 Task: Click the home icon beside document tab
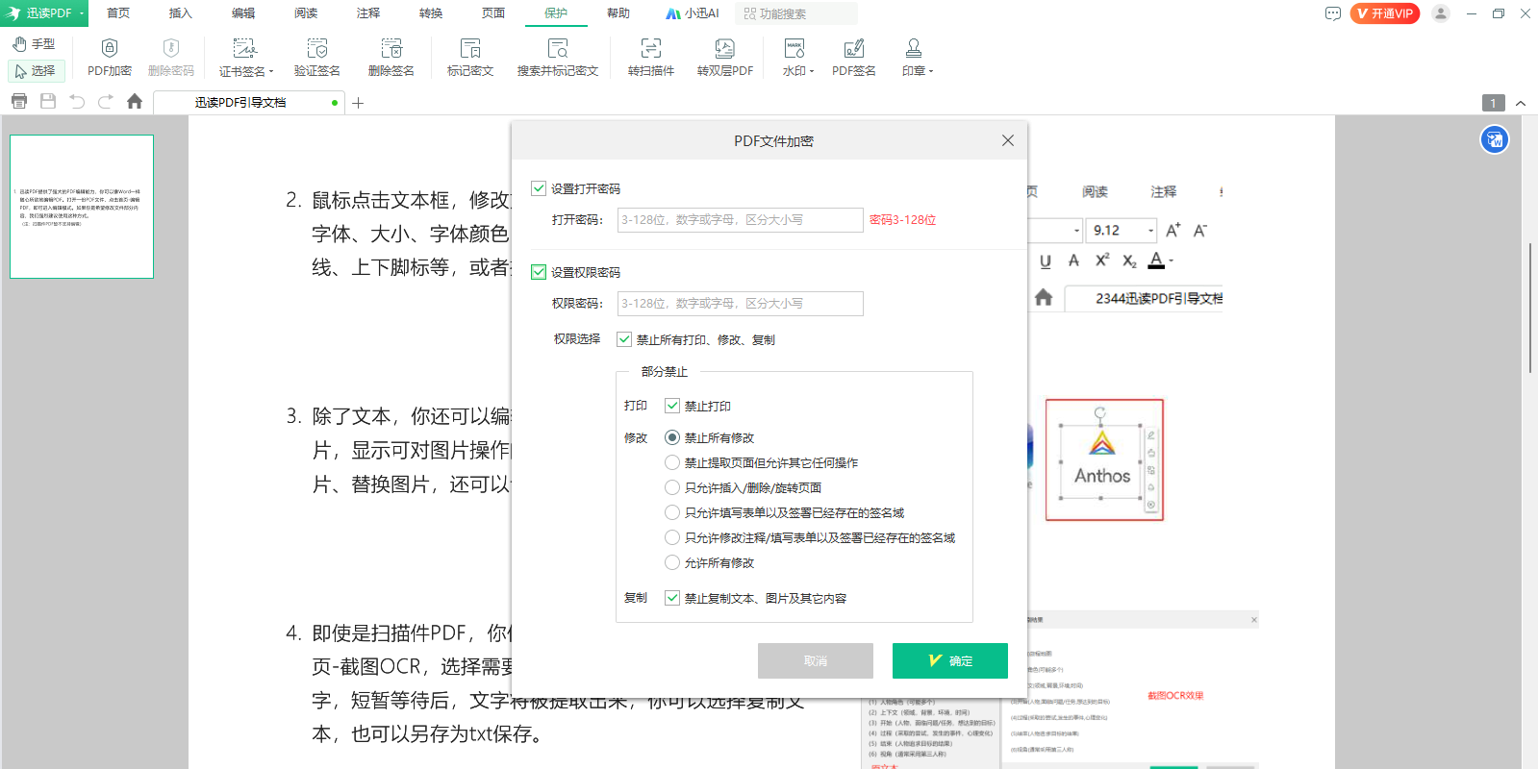point(135,102)
